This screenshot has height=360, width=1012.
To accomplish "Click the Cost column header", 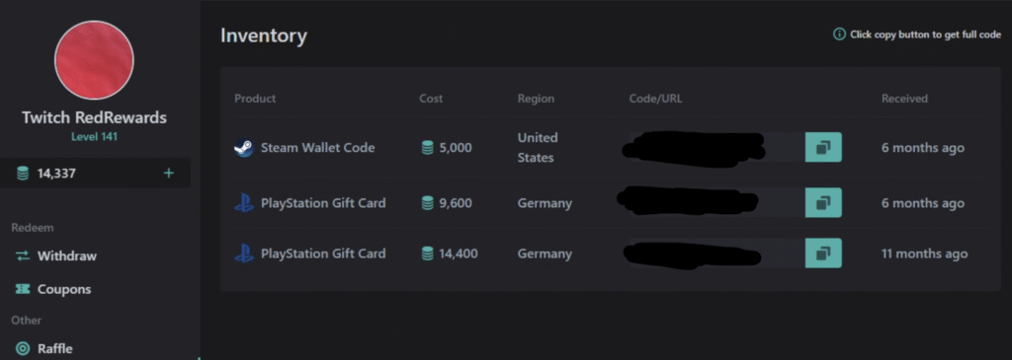I will pos(431,99).
